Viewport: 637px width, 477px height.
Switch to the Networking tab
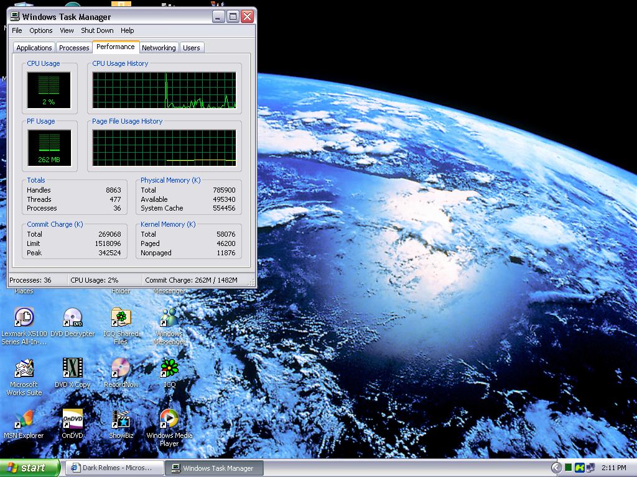(159, 48)
